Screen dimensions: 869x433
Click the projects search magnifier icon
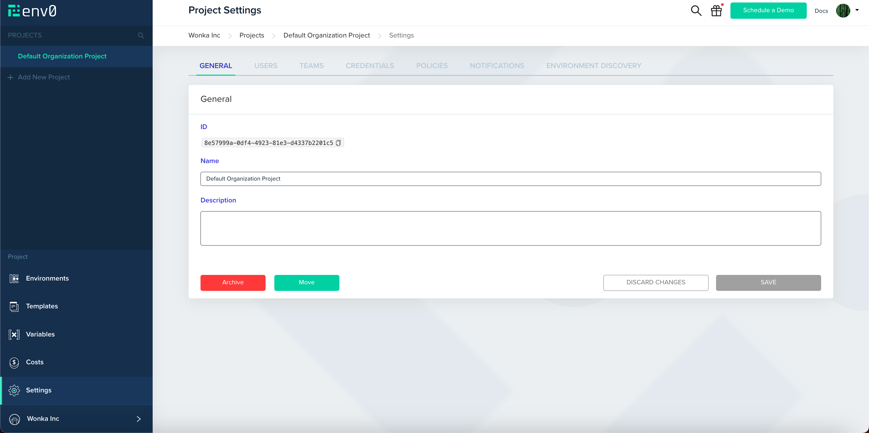click(141, 35)
